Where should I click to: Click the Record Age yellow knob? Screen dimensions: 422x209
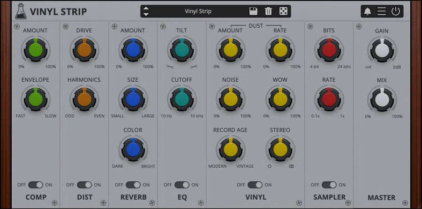[230, 149]
